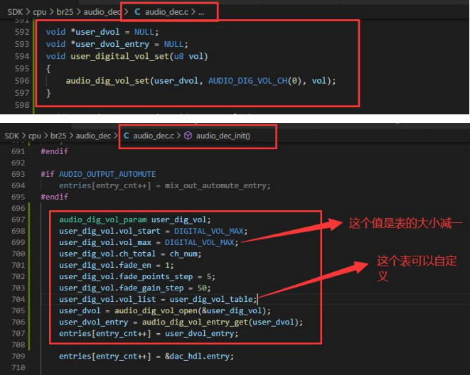
Task: Select cpu in the breadcrumb containing audio_dec_init()
Action: click(34, 136)
